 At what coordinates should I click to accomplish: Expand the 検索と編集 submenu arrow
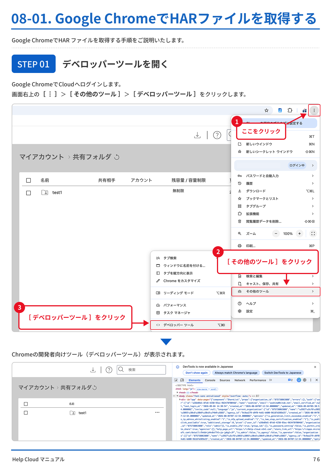tap(313, 276)
